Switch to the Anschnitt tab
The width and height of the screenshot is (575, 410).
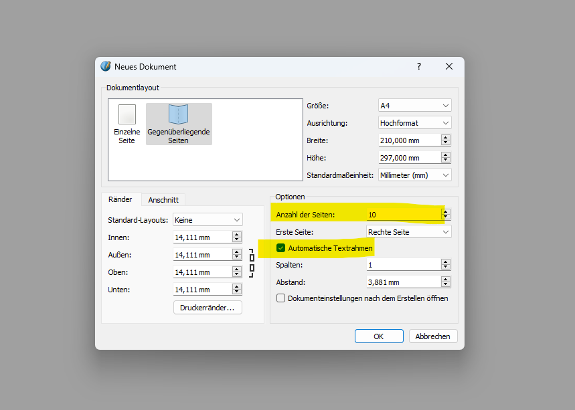click(x=163, y=200)
